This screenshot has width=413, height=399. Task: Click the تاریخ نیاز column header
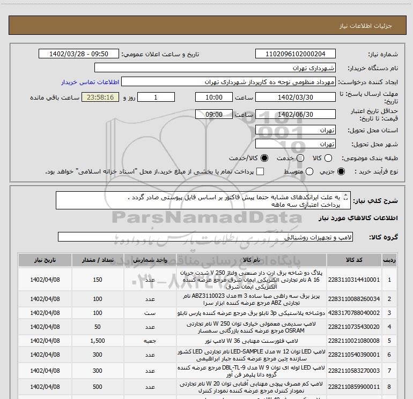pyautogui.click(x=45, y=260)
